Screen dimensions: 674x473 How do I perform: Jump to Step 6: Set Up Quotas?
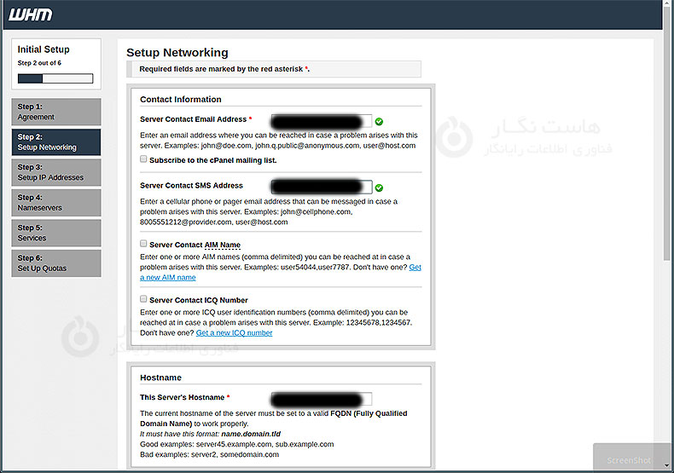(56, 263)
